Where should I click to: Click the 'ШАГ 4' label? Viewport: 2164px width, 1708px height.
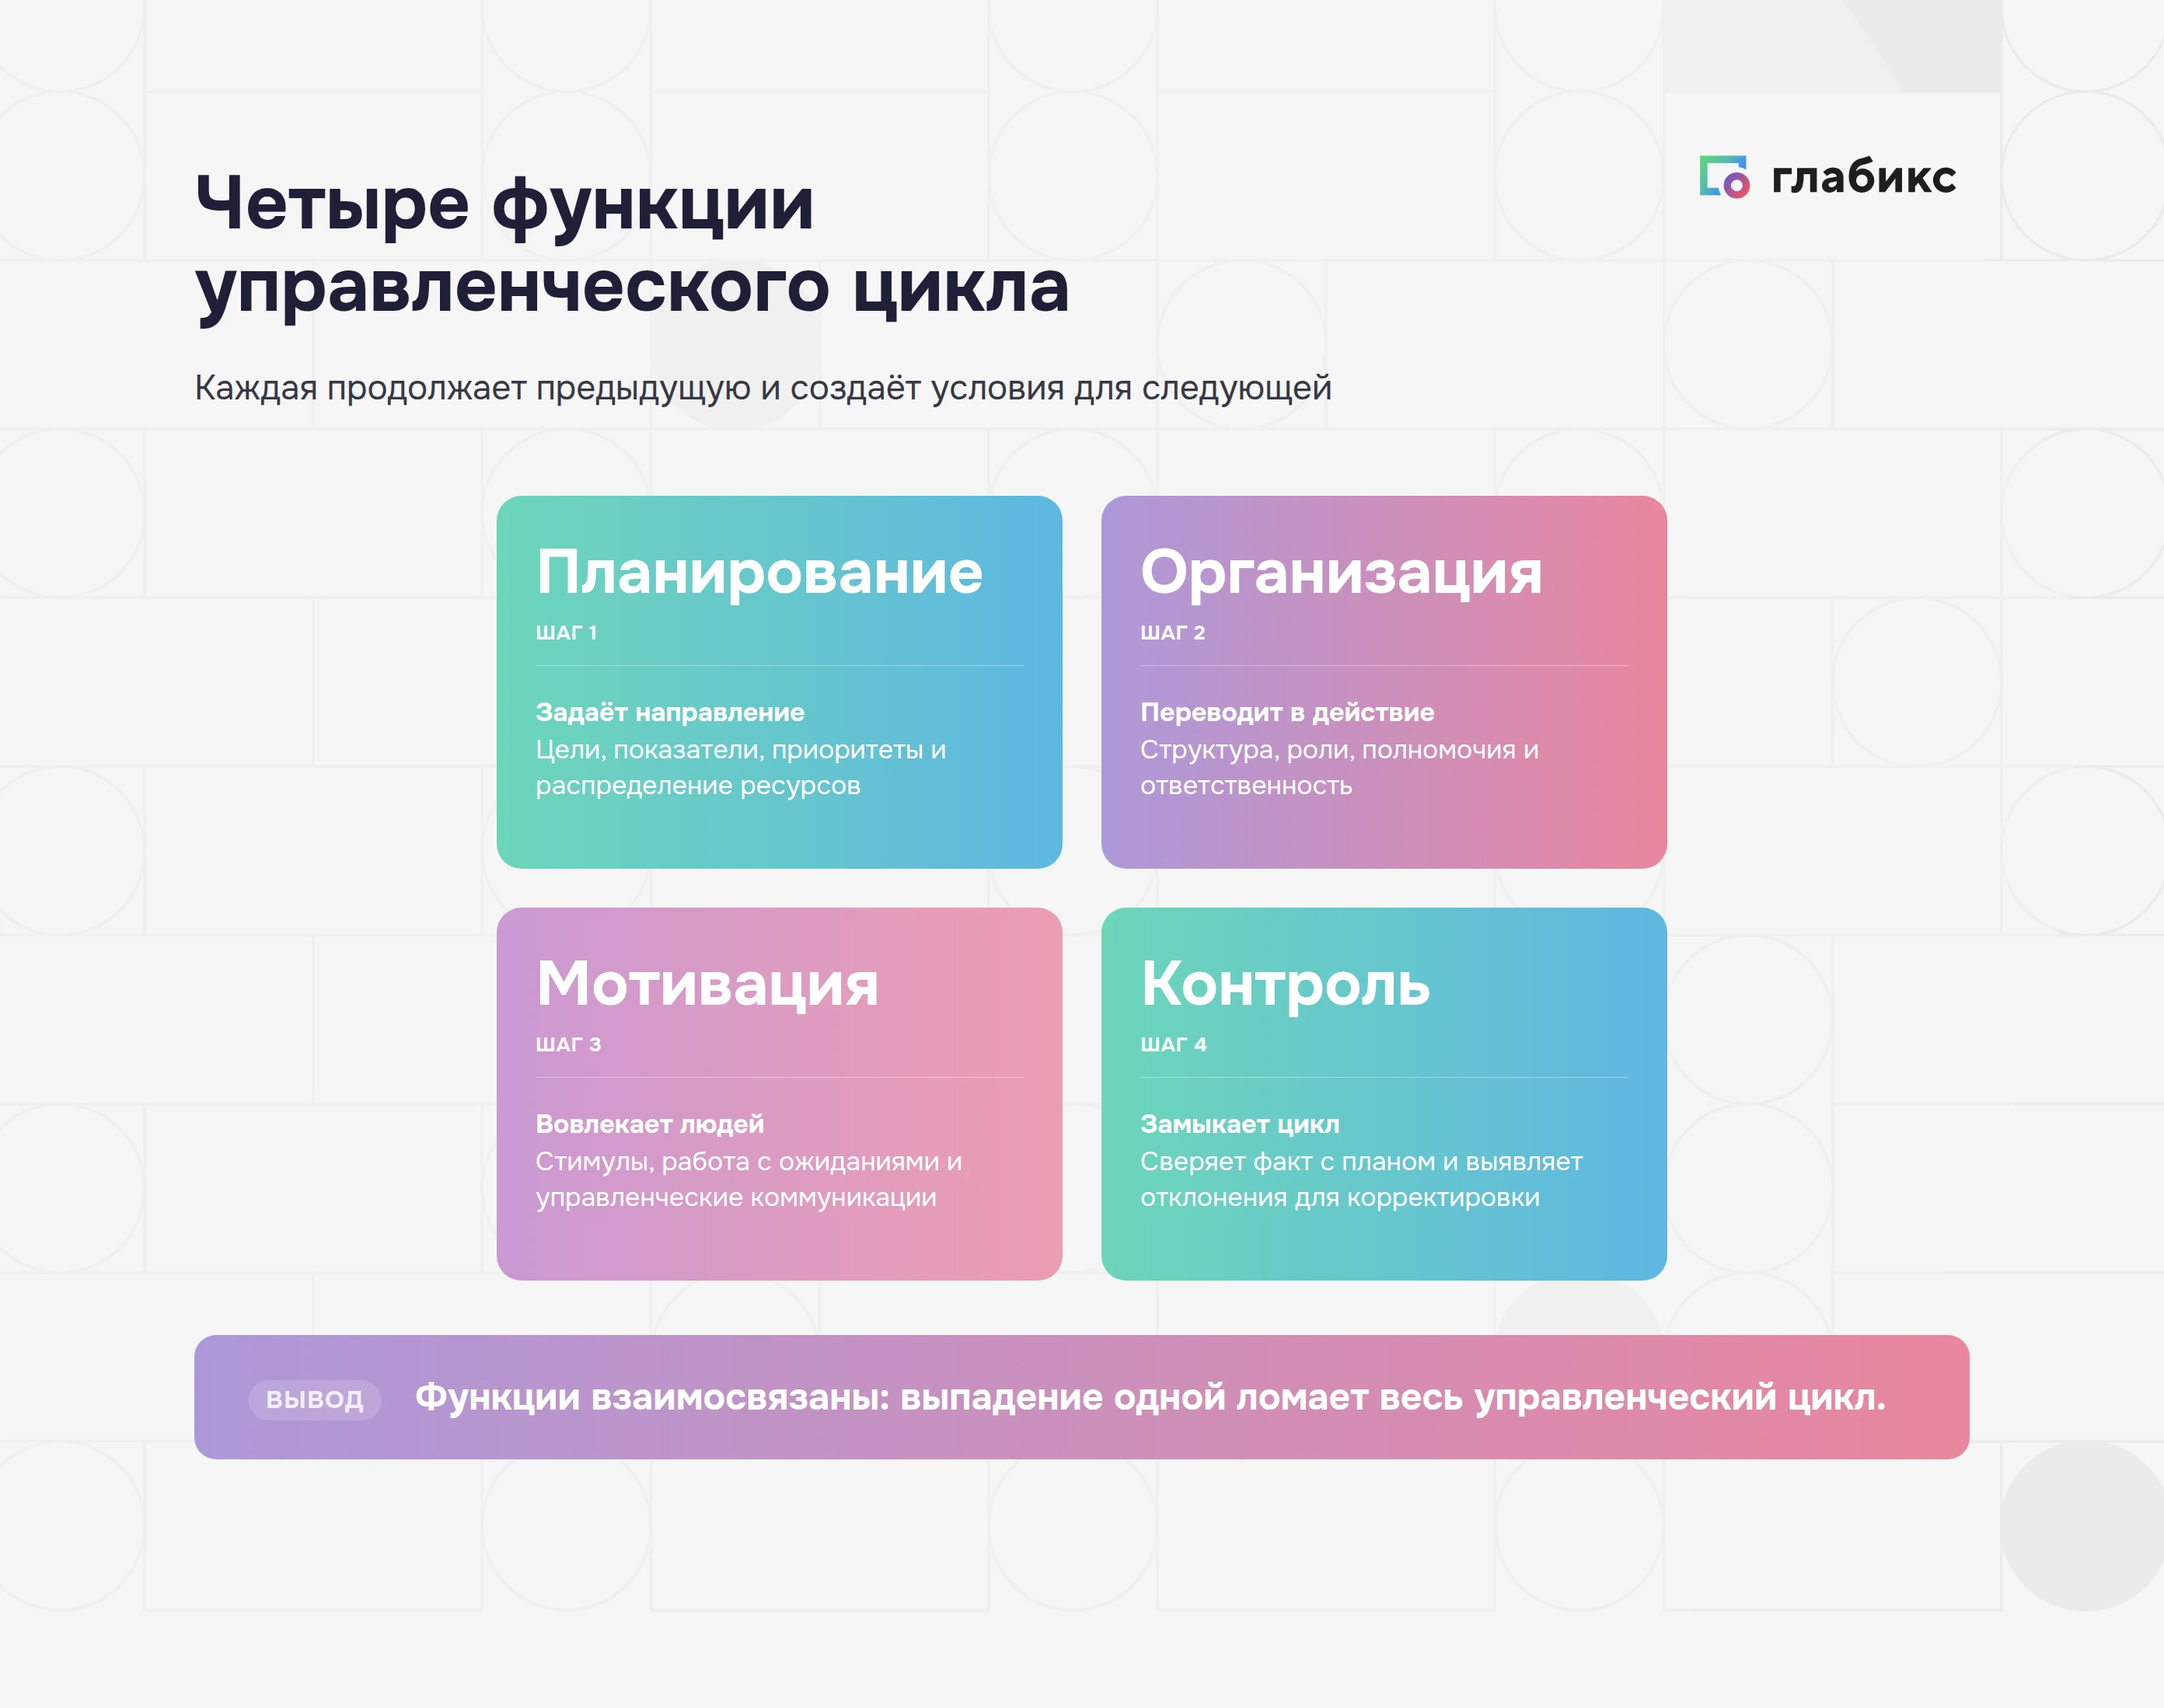(1174, 1045)
